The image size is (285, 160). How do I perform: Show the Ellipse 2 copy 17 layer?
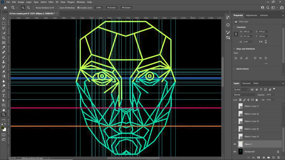click(x=235, y=106)
